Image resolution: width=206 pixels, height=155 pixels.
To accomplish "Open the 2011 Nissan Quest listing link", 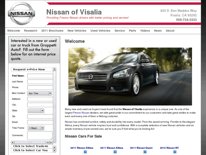I will 141,148.
